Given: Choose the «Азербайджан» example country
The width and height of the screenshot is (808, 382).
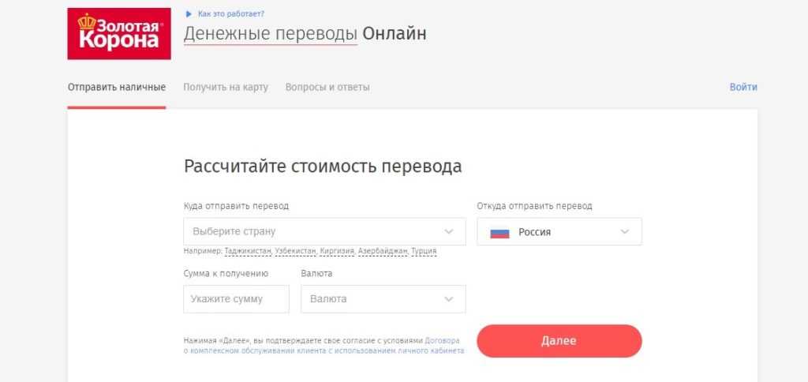Looking at the screenshot, I should (383, 251).
